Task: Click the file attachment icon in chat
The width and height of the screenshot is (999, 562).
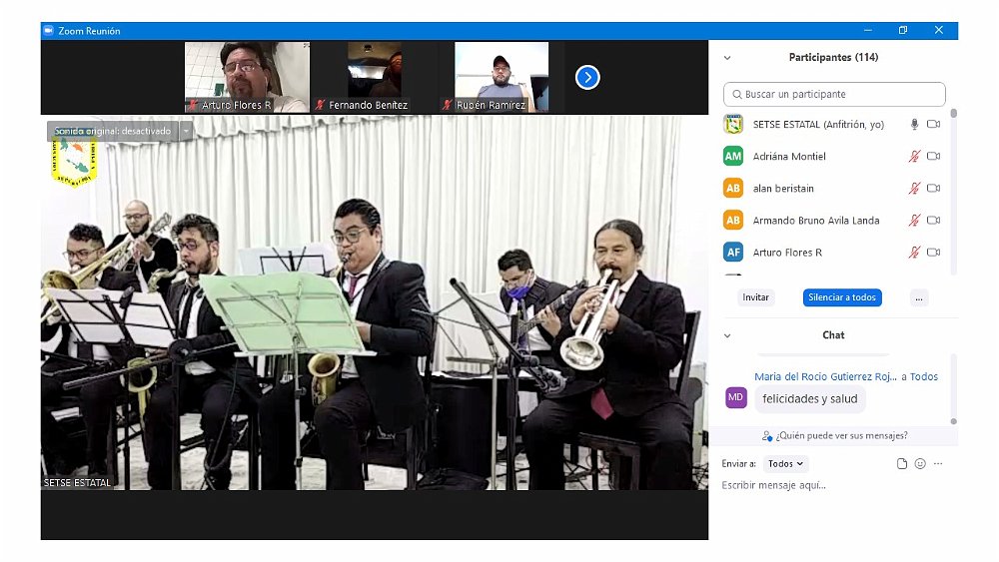Action: 902,464
